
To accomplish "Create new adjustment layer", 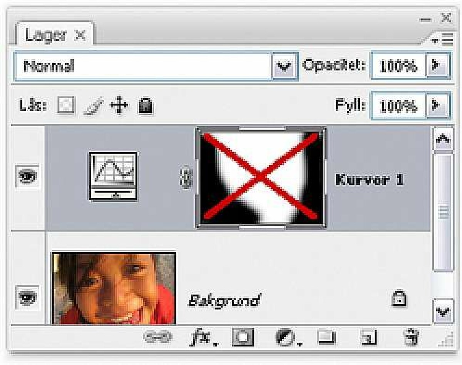I will pos(285,338).
